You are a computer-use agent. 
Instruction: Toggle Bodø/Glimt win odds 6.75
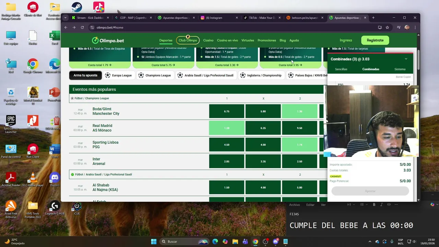tap(227, 111)
